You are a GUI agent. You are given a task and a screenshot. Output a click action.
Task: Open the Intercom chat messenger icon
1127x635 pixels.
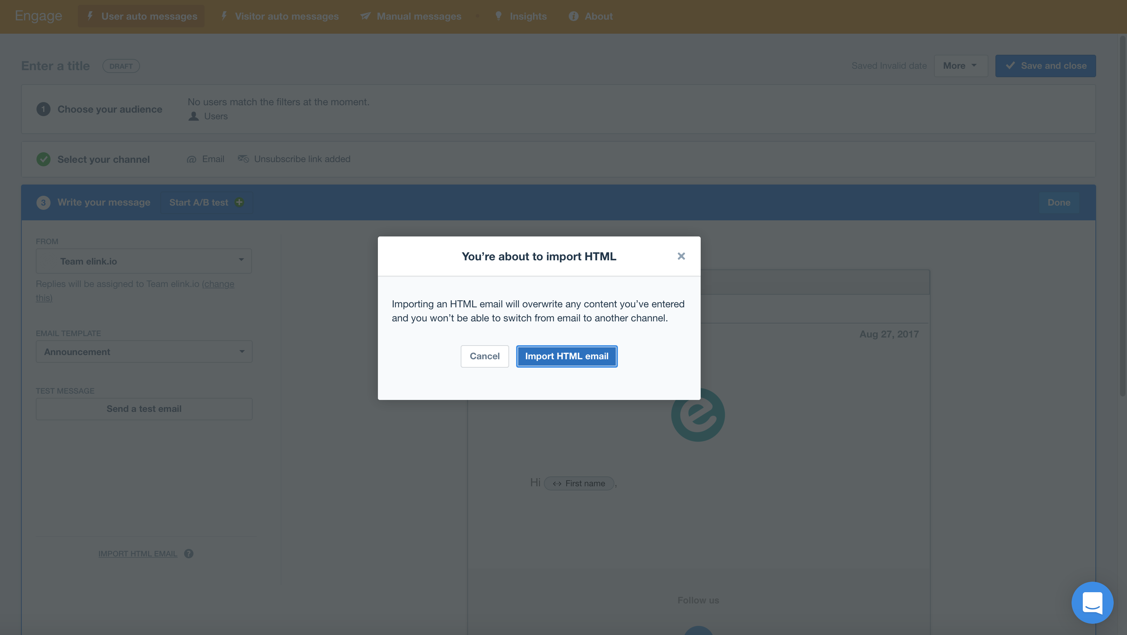(x=1092, y=602)
